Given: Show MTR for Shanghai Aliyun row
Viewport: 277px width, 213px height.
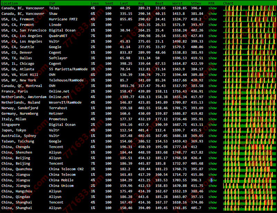Looking at the screenshot, I should [x=212, y=208].
